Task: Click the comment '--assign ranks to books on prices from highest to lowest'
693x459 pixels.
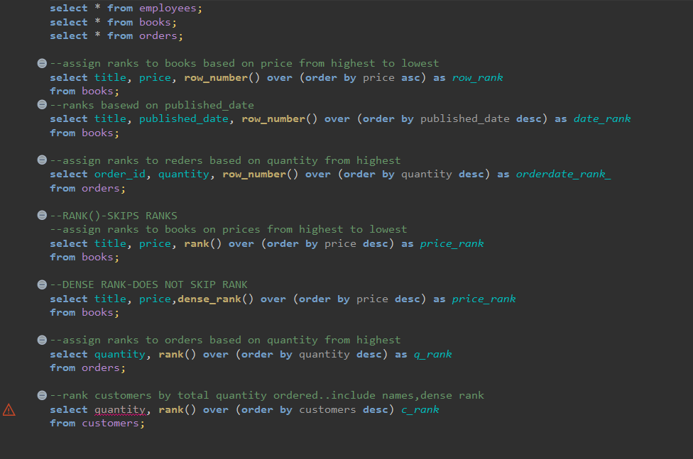Action: coord(228,229)
